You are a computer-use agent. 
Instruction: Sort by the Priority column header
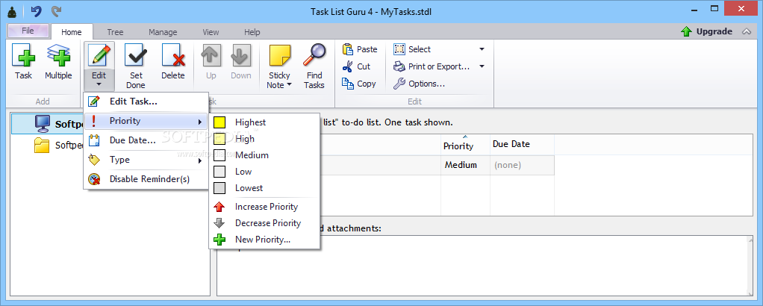point(465,145)
